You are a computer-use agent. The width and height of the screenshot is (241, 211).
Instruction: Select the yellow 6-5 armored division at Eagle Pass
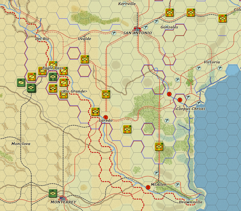[42, 71]
